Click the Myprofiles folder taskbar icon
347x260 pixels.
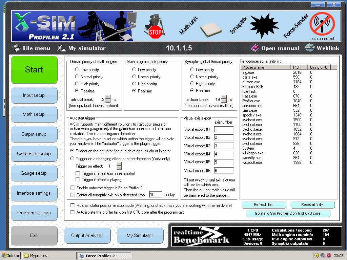pos(26,256)
